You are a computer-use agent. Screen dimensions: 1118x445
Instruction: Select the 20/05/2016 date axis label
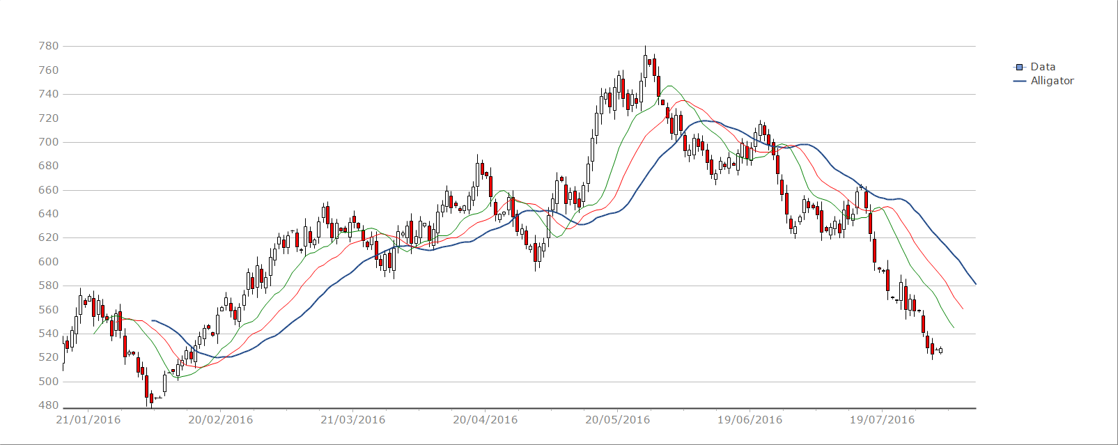pos(618,419)
